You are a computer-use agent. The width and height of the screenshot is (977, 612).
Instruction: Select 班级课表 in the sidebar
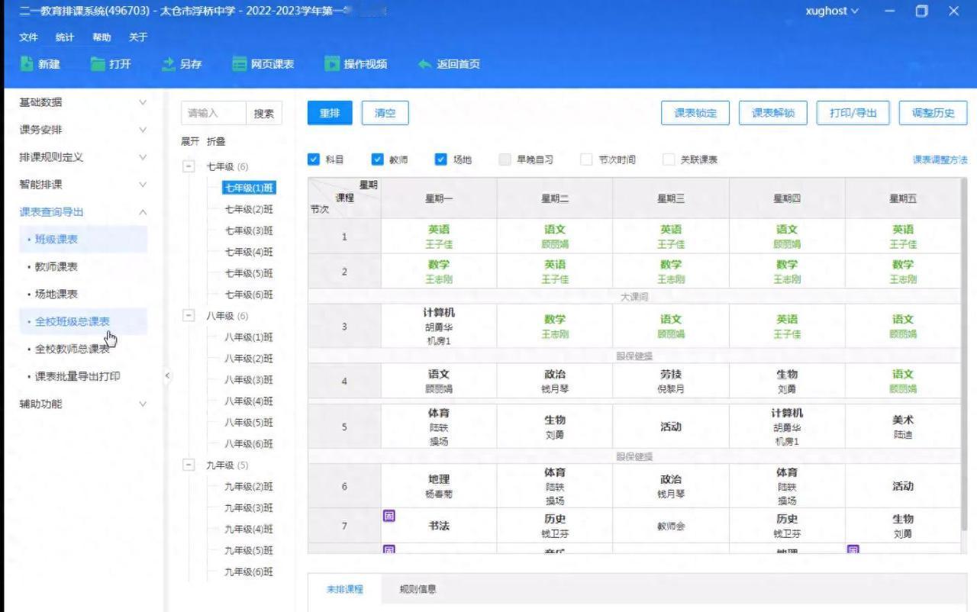click(82, 239)
